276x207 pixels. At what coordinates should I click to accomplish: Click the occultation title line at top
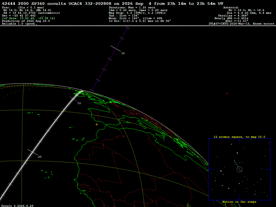coord(113,4)
